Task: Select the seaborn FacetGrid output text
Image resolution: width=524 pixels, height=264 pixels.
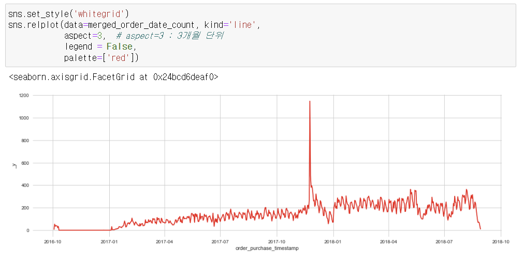Action: pos(113,77)
